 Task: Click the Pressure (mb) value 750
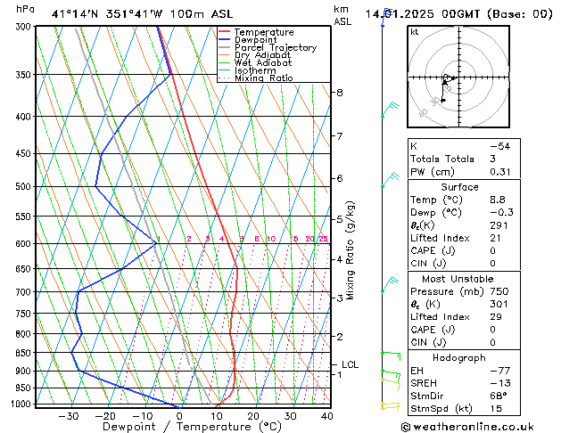coord(499,291)
